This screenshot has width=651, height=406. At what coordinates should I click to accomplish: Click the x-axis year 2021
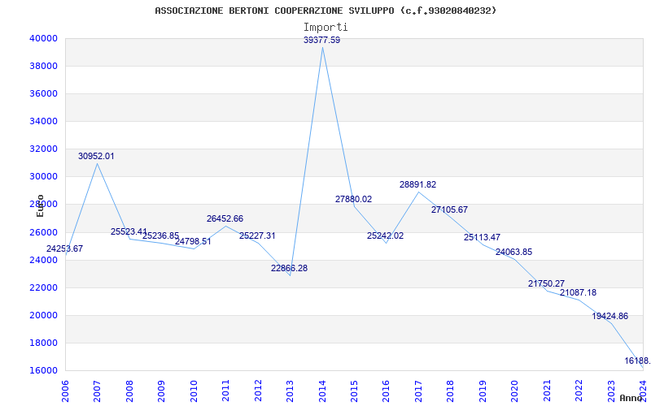tap(547, 391)
